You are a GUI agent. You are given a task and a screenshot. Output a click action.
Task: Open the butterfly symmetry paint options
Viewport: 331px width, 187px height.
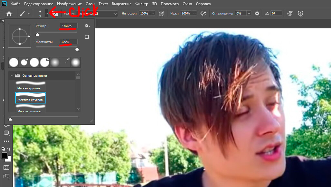coord(300,14)
